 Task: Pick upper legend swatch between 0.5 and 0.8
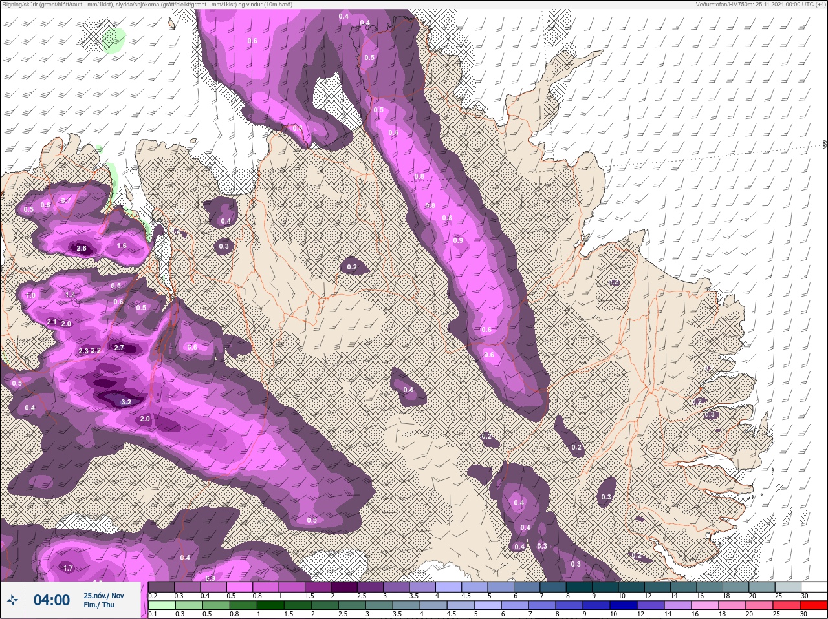pos(241,587)
